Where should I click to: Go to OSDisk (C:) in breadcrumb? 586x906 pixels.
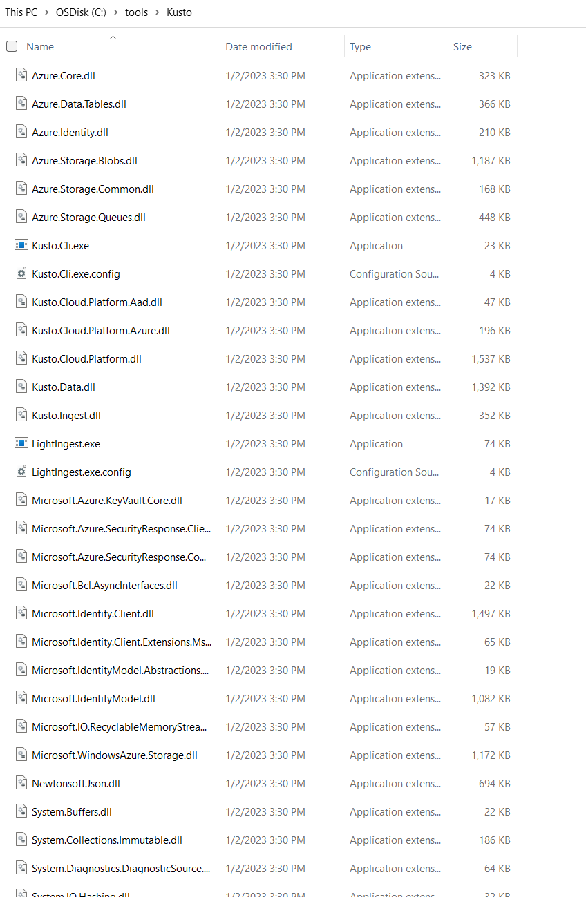[82, 12]
